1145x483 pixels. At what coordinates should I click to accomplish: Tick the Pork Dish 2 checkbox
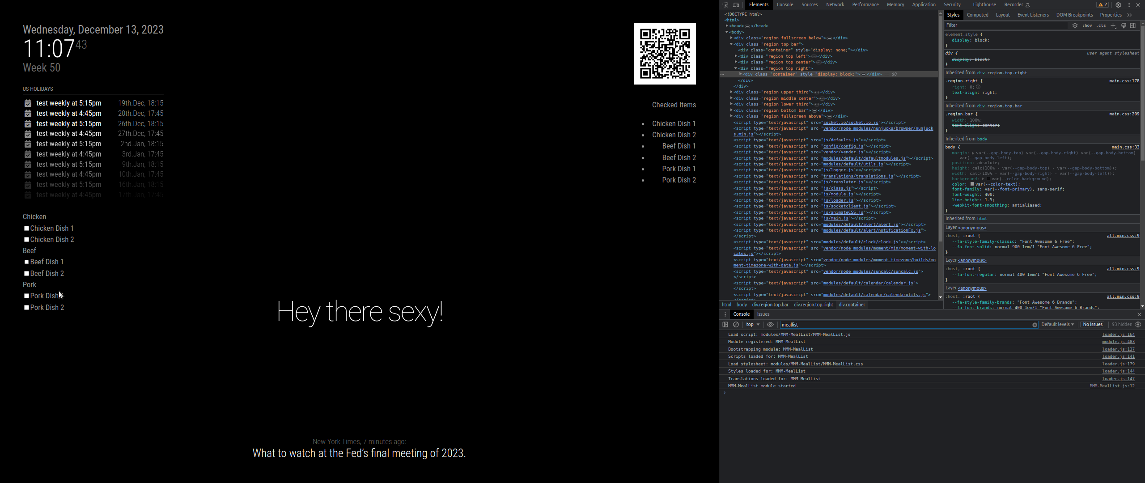26,308
